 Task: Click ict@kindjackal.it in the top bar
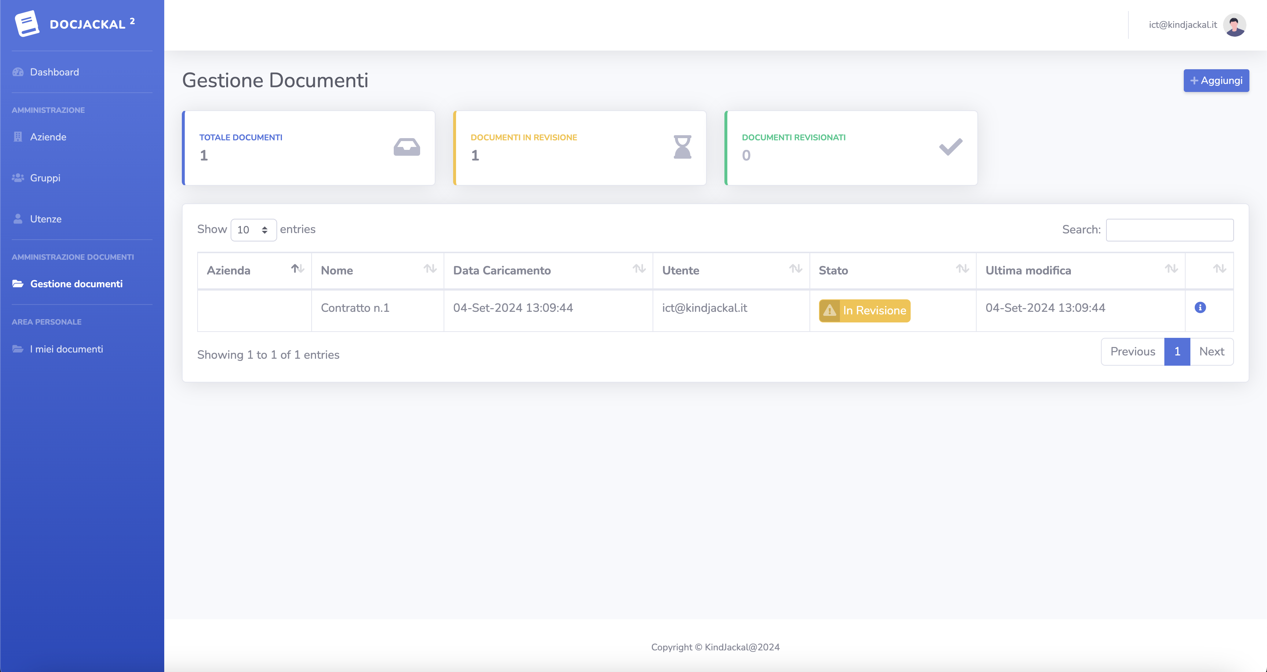1182,25
